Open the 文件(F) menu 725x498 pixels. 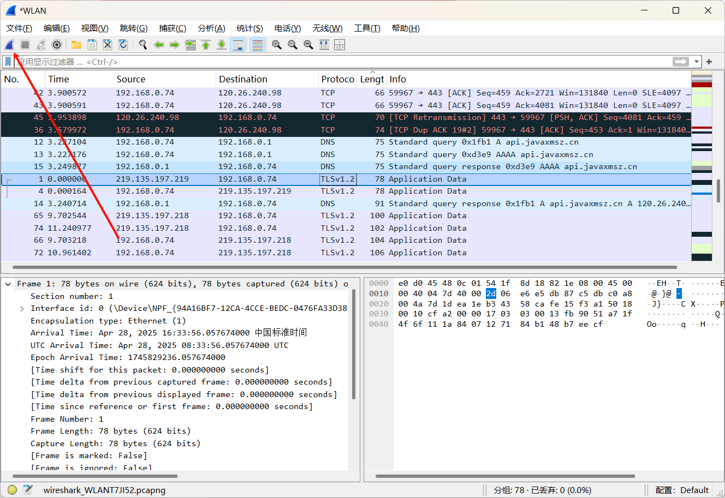19,28
